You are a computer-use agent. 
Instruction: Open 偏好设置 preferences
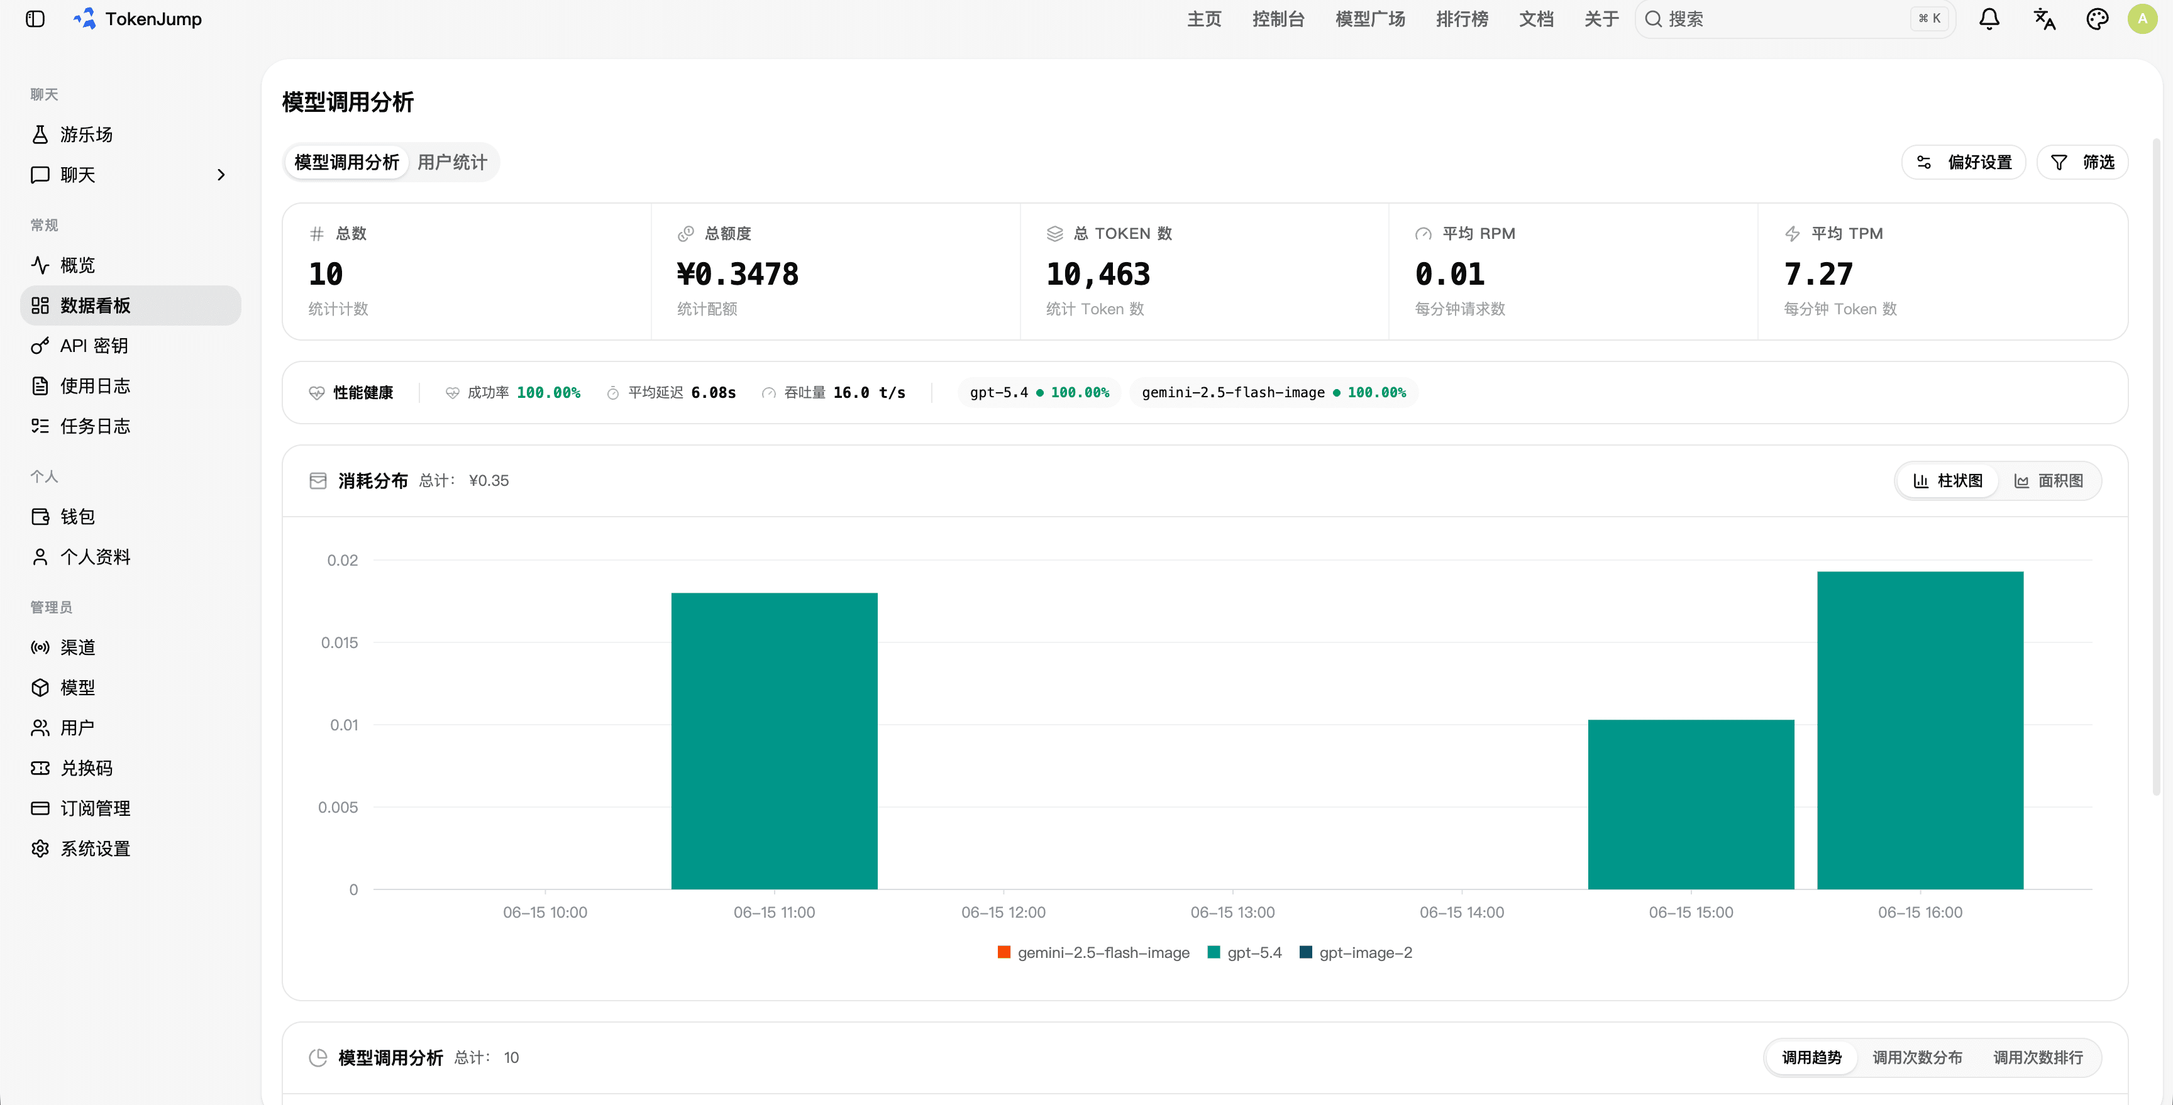(x=1964, y=162)
